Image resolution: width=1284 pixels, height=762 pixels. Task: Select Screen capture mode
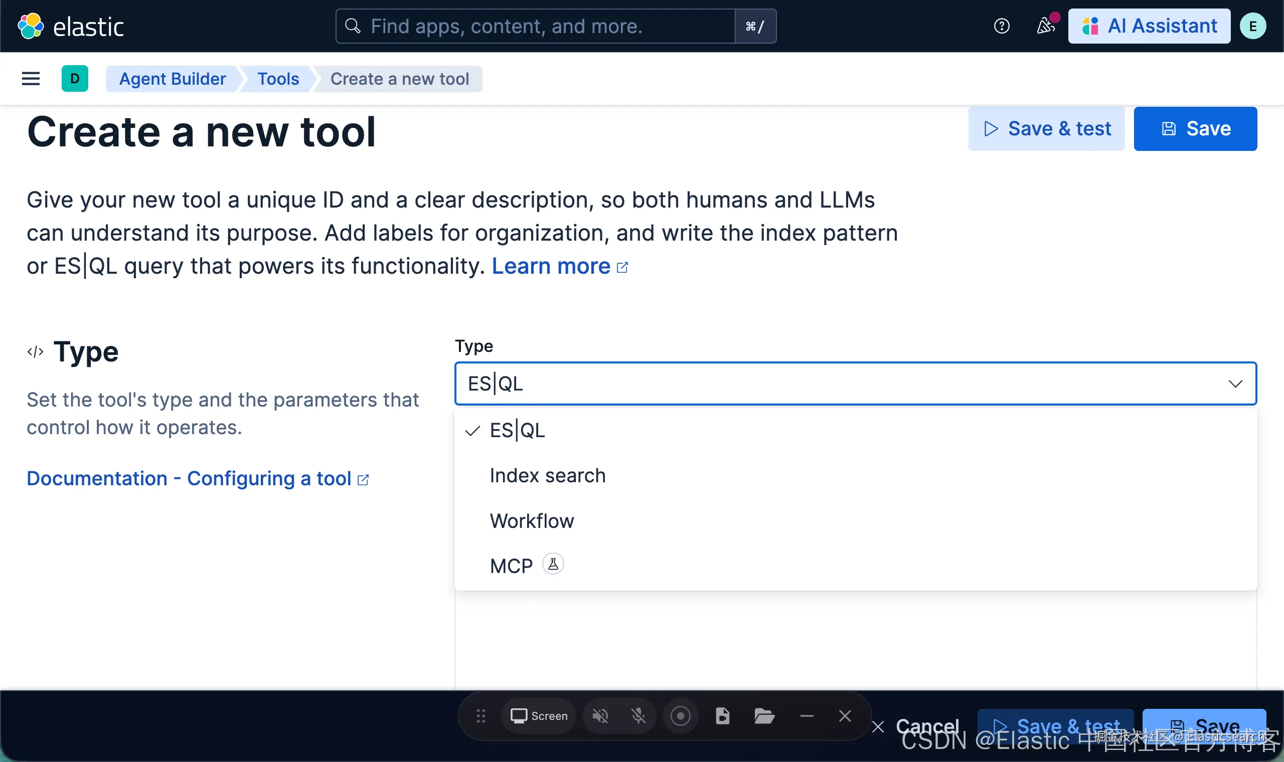[x=539, y=716]
